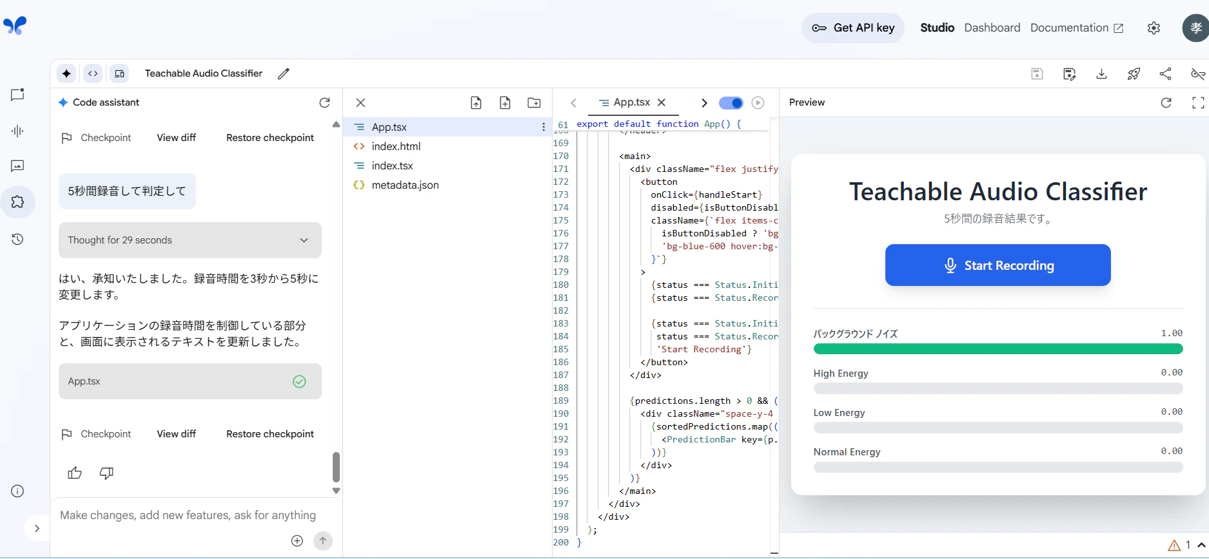Close the App.tsx editor tab
The height and width of the screenshot is (559, 1209).
pyautogui.click(x=661, y=102)
